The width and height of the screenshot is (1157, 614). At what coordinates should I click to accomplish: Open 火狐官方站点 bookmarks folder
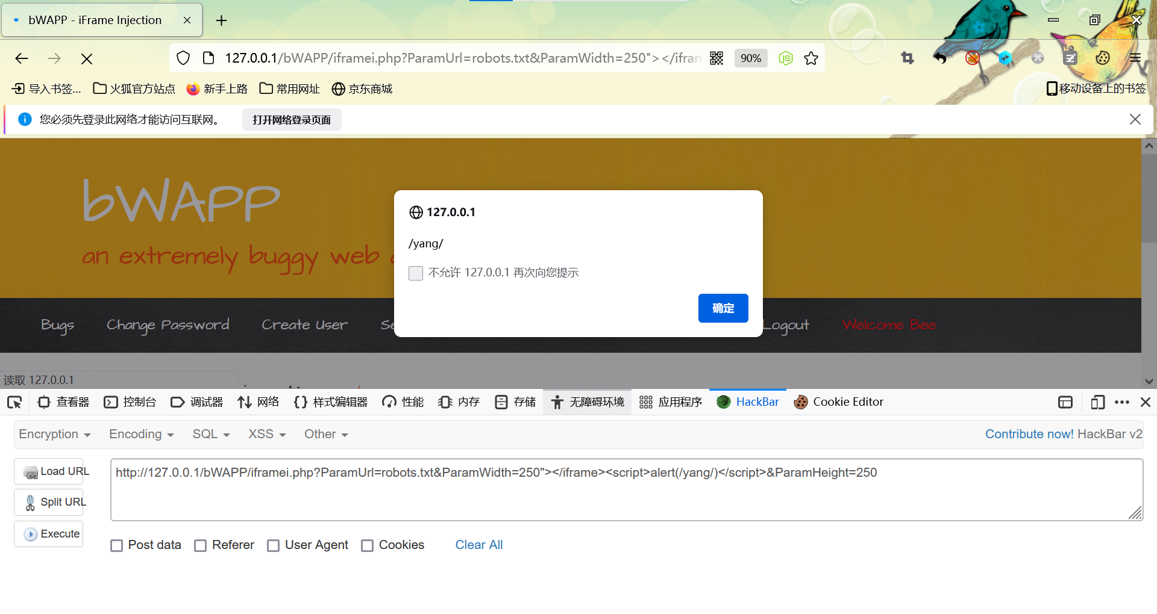pyautogui.click(x=134, y=88)
